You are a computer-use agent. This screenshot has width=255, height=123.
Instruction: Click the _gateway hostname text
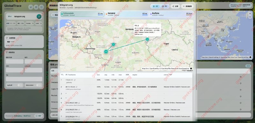(69, 82)
